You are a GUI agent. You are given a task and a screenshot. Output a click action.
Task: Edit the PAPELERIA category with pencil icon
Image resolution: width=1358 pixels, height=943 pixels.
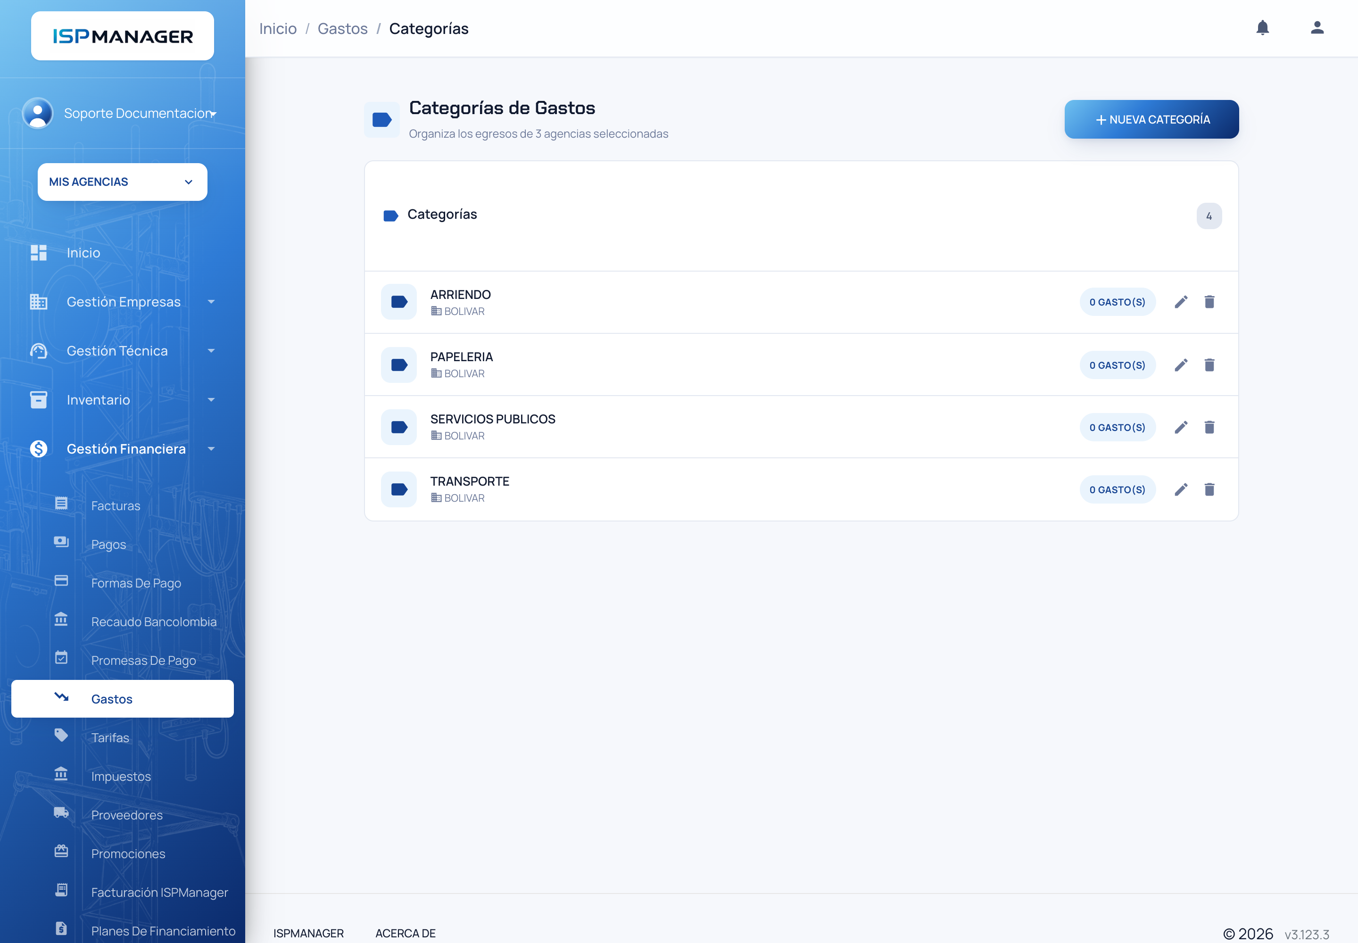(x=1181, y=364)
